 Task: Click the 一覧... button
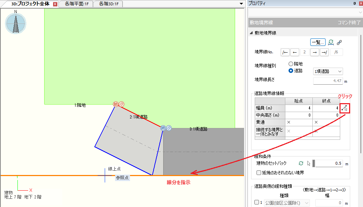click(318, 42)
